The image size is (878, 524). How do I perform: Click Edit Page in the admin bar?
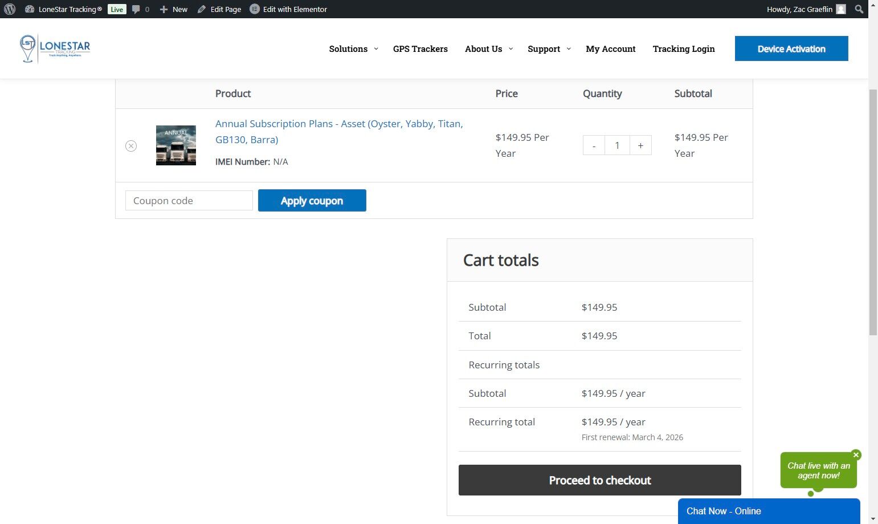[219, 9]
